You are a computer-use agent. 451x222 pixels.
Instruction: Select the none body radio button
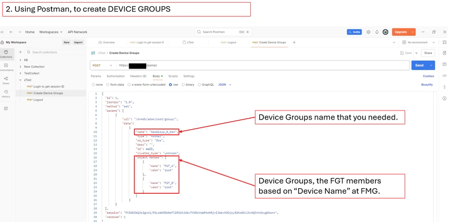[93, 85]
